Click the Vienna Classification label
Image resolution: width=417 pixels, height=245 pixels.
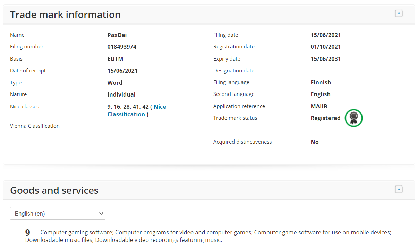(x=35, y=126)
